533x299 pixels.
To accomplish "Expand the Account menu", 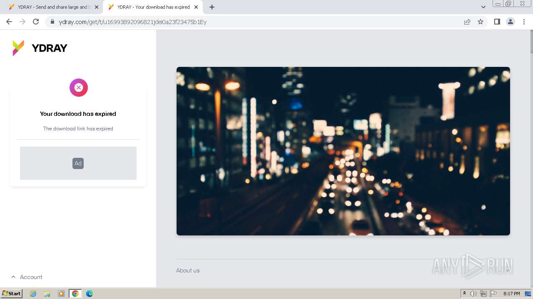I will [x=27, y=277].
